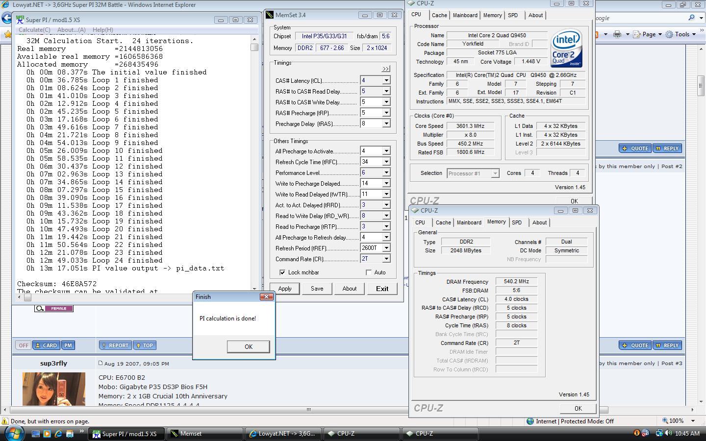Click MemSet About button

point(350,289)
